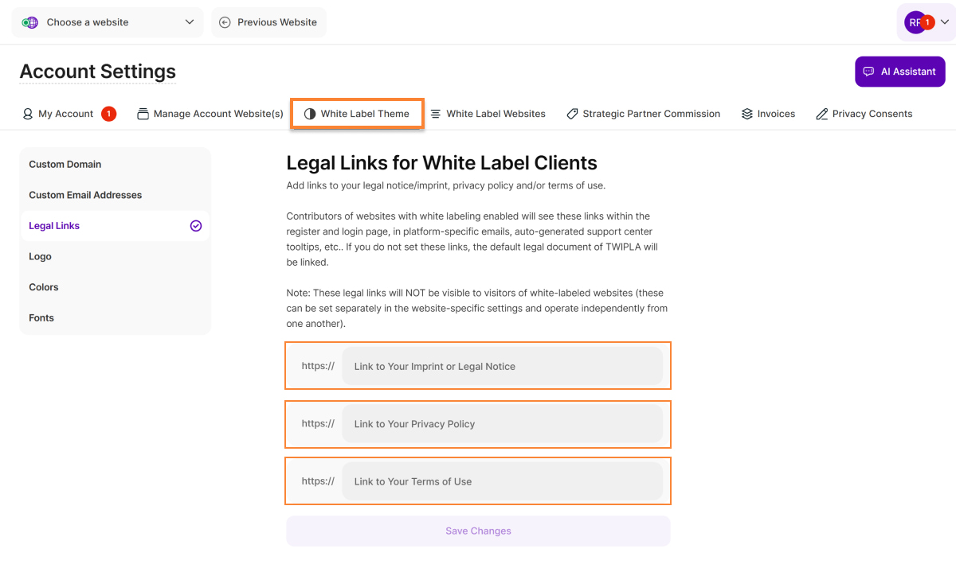Go to the Colors section
Image resolution: width=956 pixels, height=572 pixels.
point(44,287)
